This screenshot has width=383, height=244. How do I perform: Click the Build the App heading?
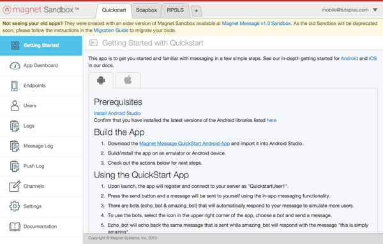[x=119, y=132]
